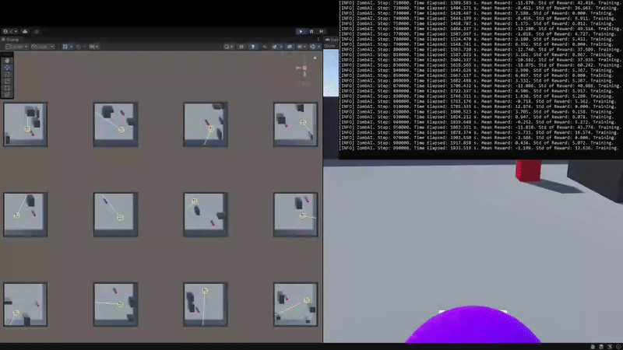Image resolution: width=623 pixels, height=350 pixels.
Task: Click the console line for Step 900000
Action: [x=479, y=101]
